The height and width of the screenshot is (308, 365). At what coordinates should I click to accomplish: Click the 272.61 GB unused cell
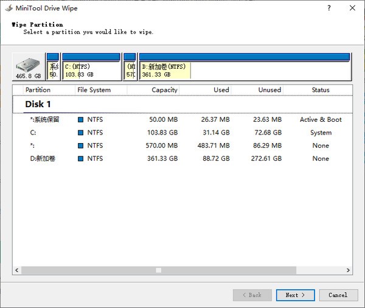click(x=266, y=159)
